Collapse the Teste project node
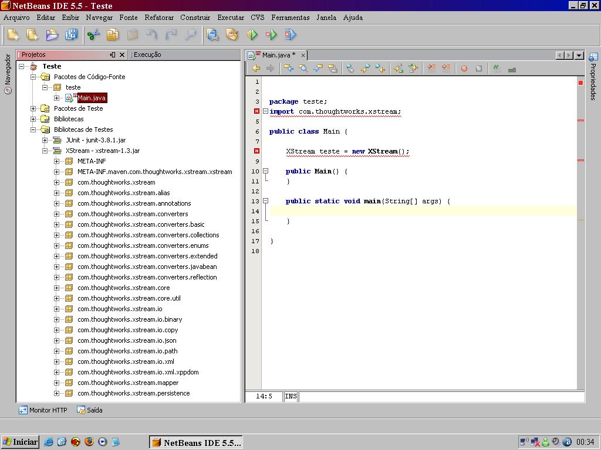Screen dimensions: 601x450 tap(22, 66)
